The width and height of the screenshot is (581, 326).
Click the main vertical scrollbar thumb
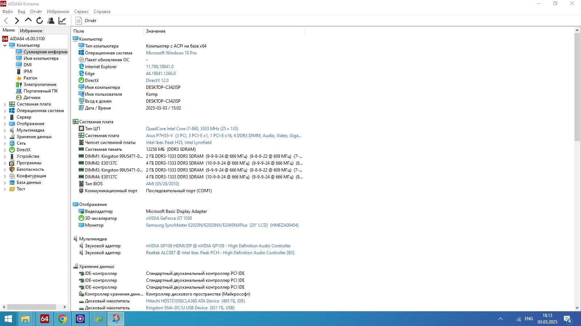click(577, 87)
